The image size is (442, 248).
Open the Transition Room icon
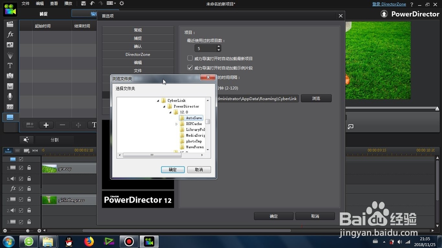10,76
